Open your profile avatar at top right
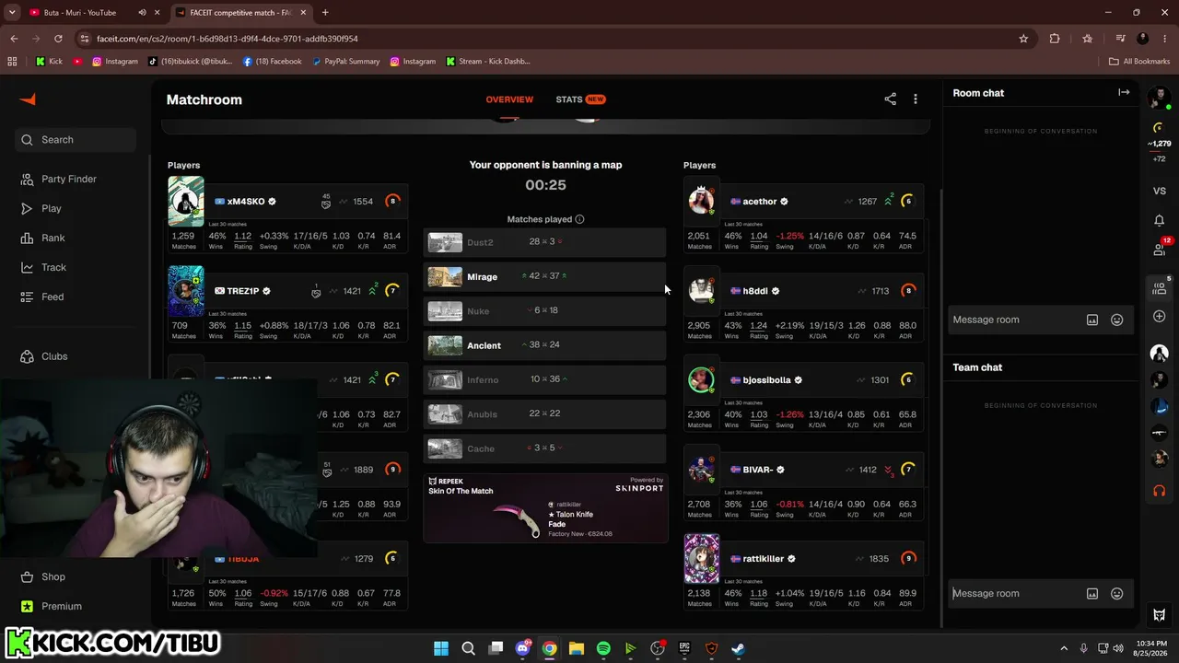Screen dimensions: 1179x663 pyautogui.click(x=1160, y=97)
